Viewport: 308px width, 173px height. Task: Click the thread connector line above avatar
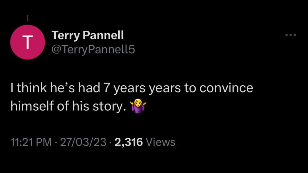click(x=28, y=18)
